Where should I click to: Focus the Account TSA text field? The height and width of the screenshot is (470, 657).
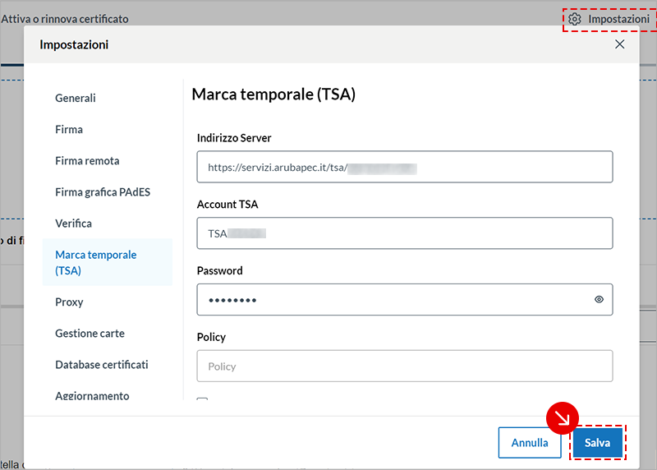404,233
